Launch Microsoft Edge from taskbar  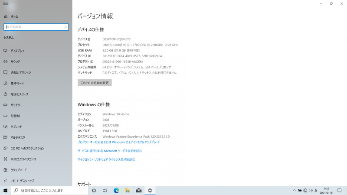(x=116, y=190)
